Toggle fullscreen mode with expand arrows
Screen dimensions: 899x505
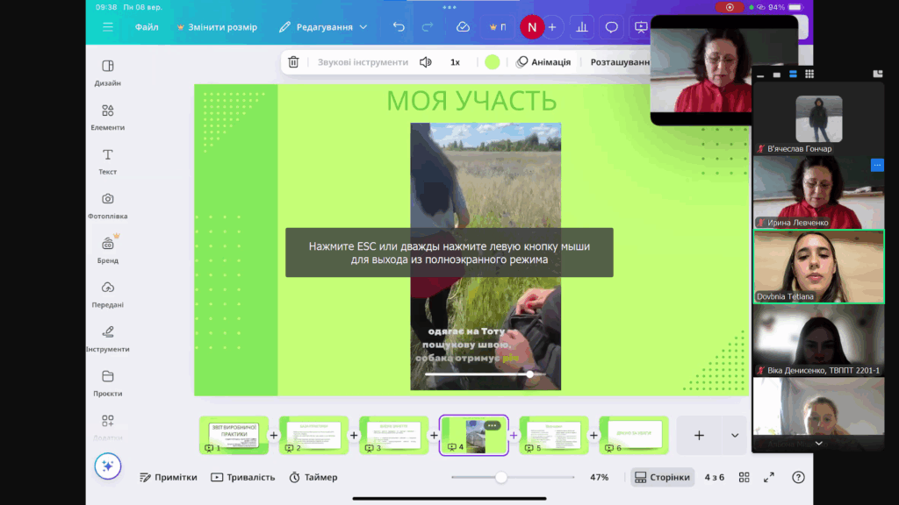click(x=769, y=477)
